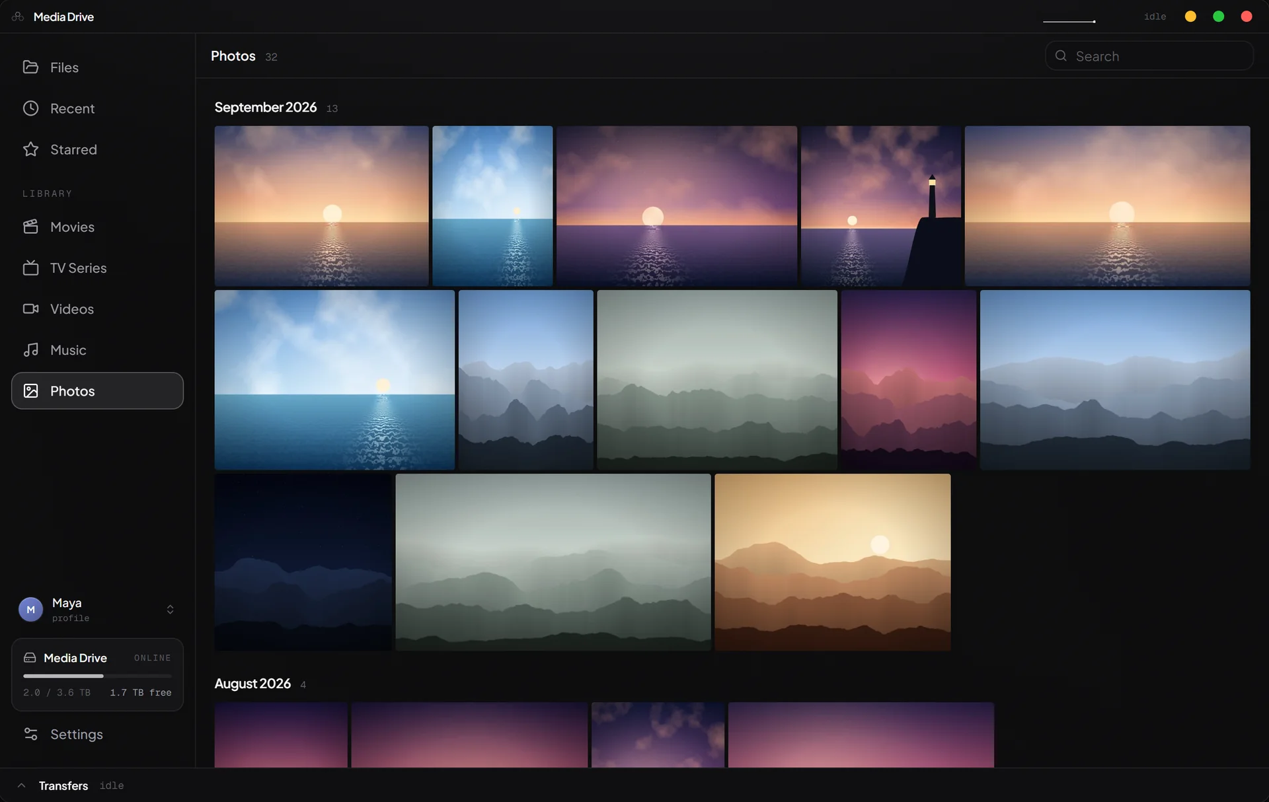Expand the Maya profile switcher chevron
1269x802 pixels.
click(170, 609)
